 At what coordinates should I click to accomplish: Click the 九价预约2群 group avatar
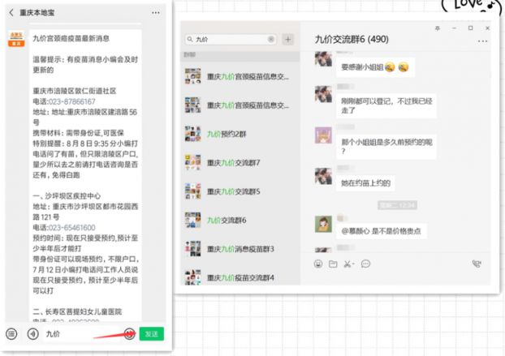point(193,134)
